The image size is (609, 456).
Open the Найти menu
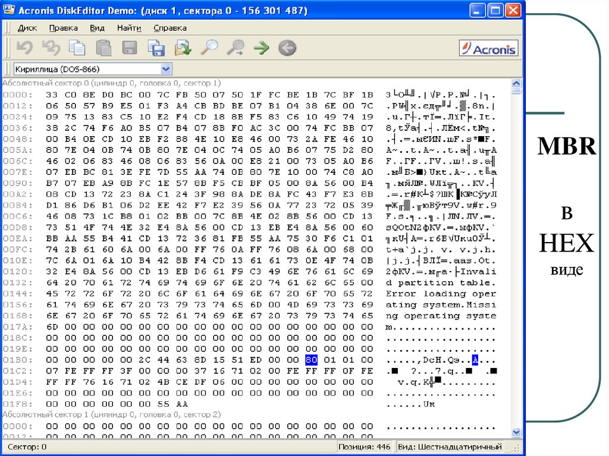(129, 28)
